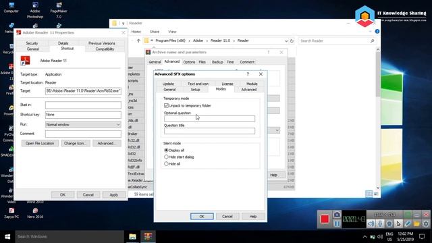Open the Computer desktop icon
Screen dimensions: 432x243
pos(11,7)
